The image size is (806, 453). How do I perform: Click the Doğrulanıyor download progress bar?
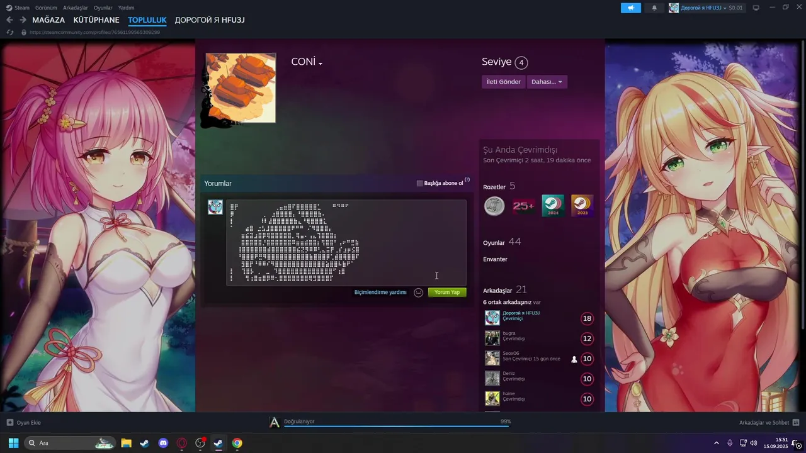[x=396, y=426]
